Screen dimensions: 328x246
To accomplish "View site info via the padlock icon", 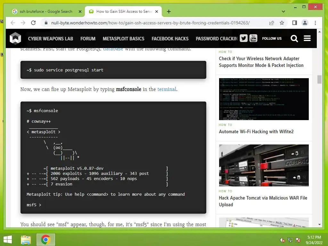I will point(46,23).
